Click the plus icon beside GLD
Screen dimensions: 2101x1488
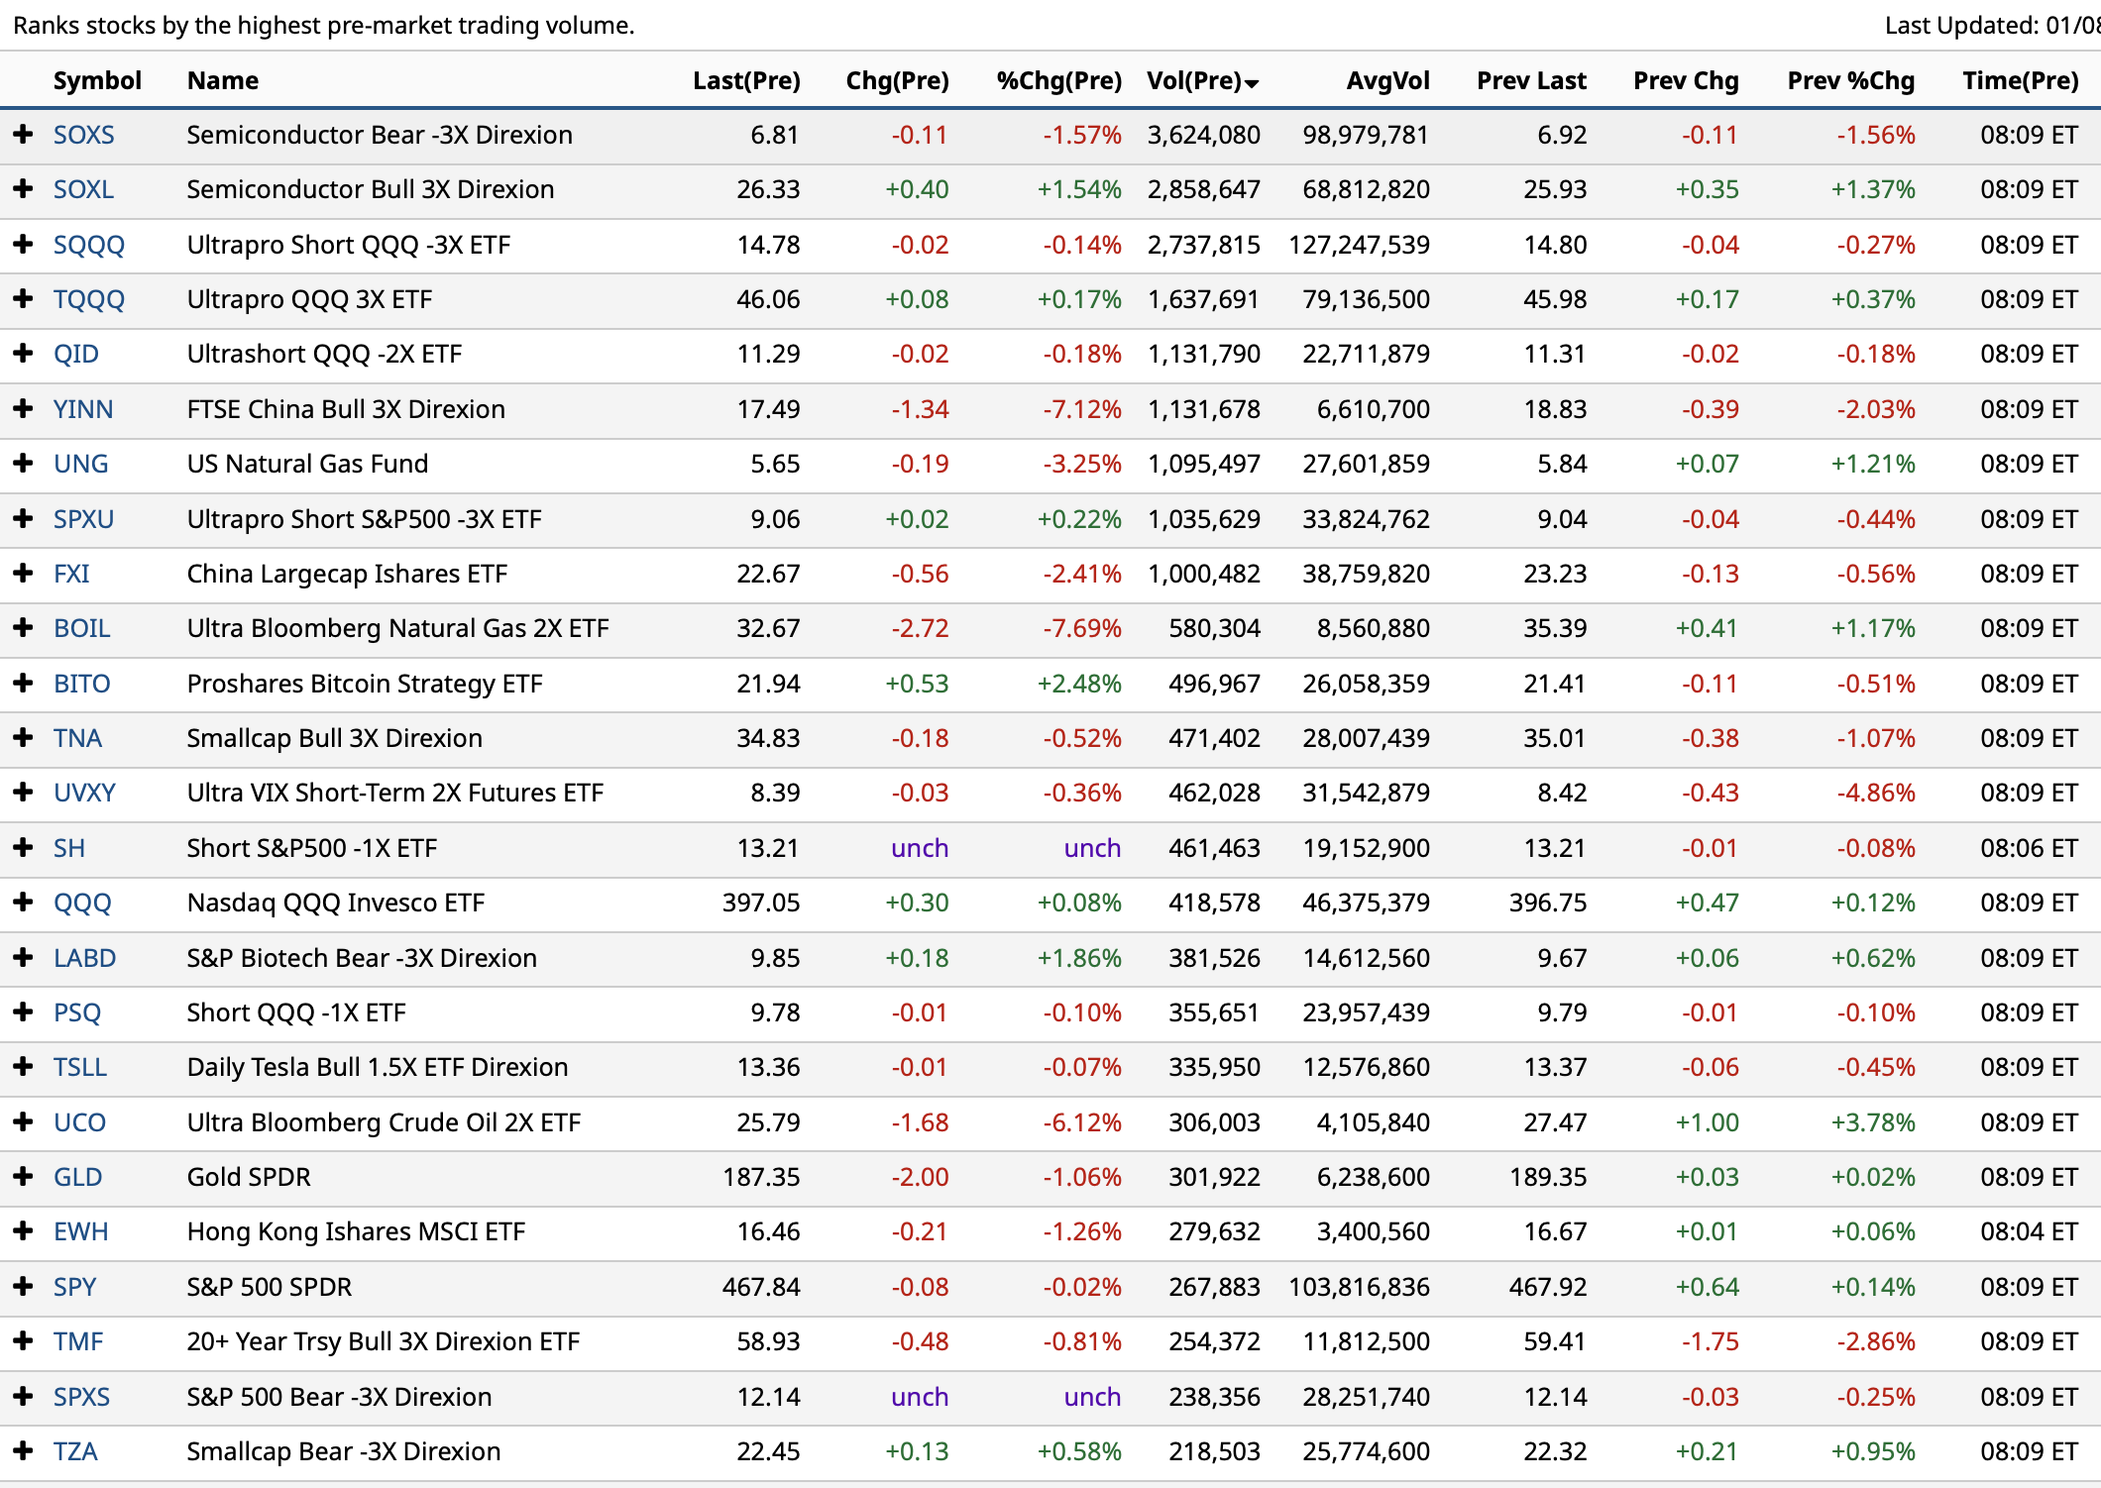tap(23, 1176)
